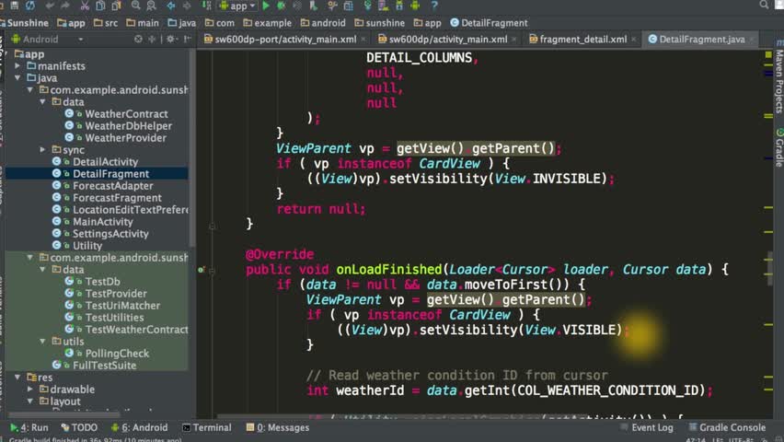
Task: Open the Terminal tool window
Action: click(x=207, y=427)
